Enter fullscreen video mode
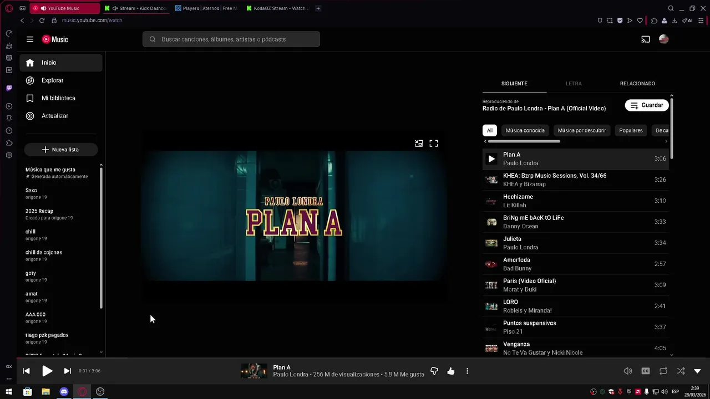This screenshot has width=710, height=399. click(x=434, y=144)
